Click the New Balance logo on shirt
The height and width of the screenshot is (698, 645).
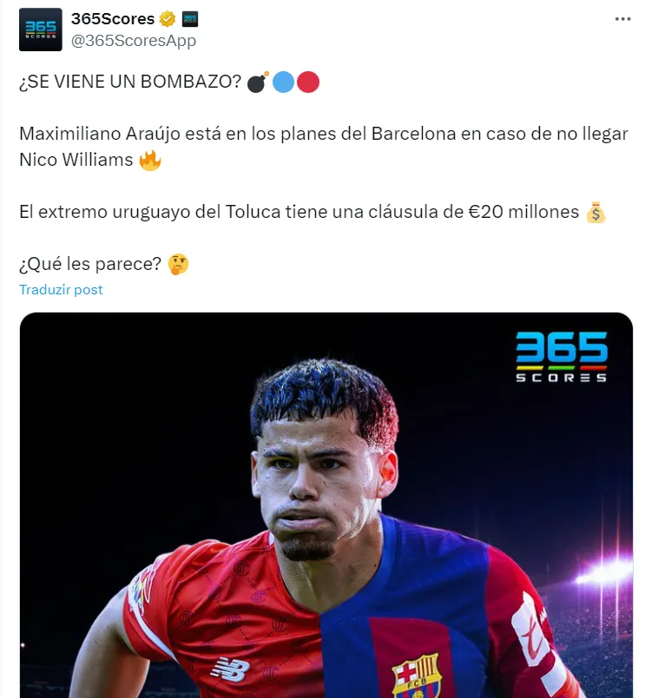click(x=231, y=668)
